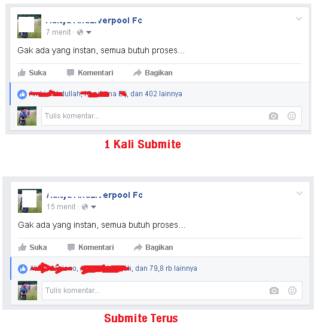Open the emoji picker in the top comment box
This screenshot has width=321, height=336.
coord(292,116)
